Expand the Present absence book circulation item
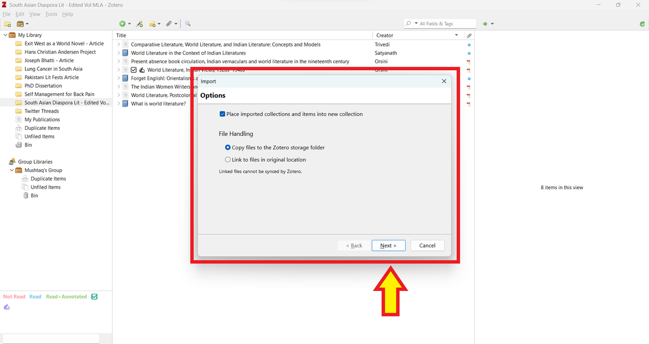649x344 pixels. pyautogui.click(x=118, y=62)
